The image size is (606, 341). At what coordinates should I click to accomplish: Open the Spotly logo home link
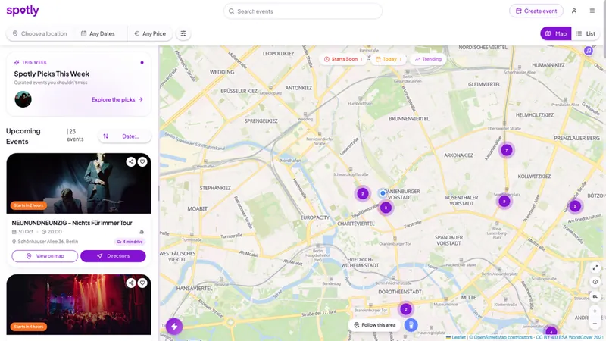[x=23, y=11]
